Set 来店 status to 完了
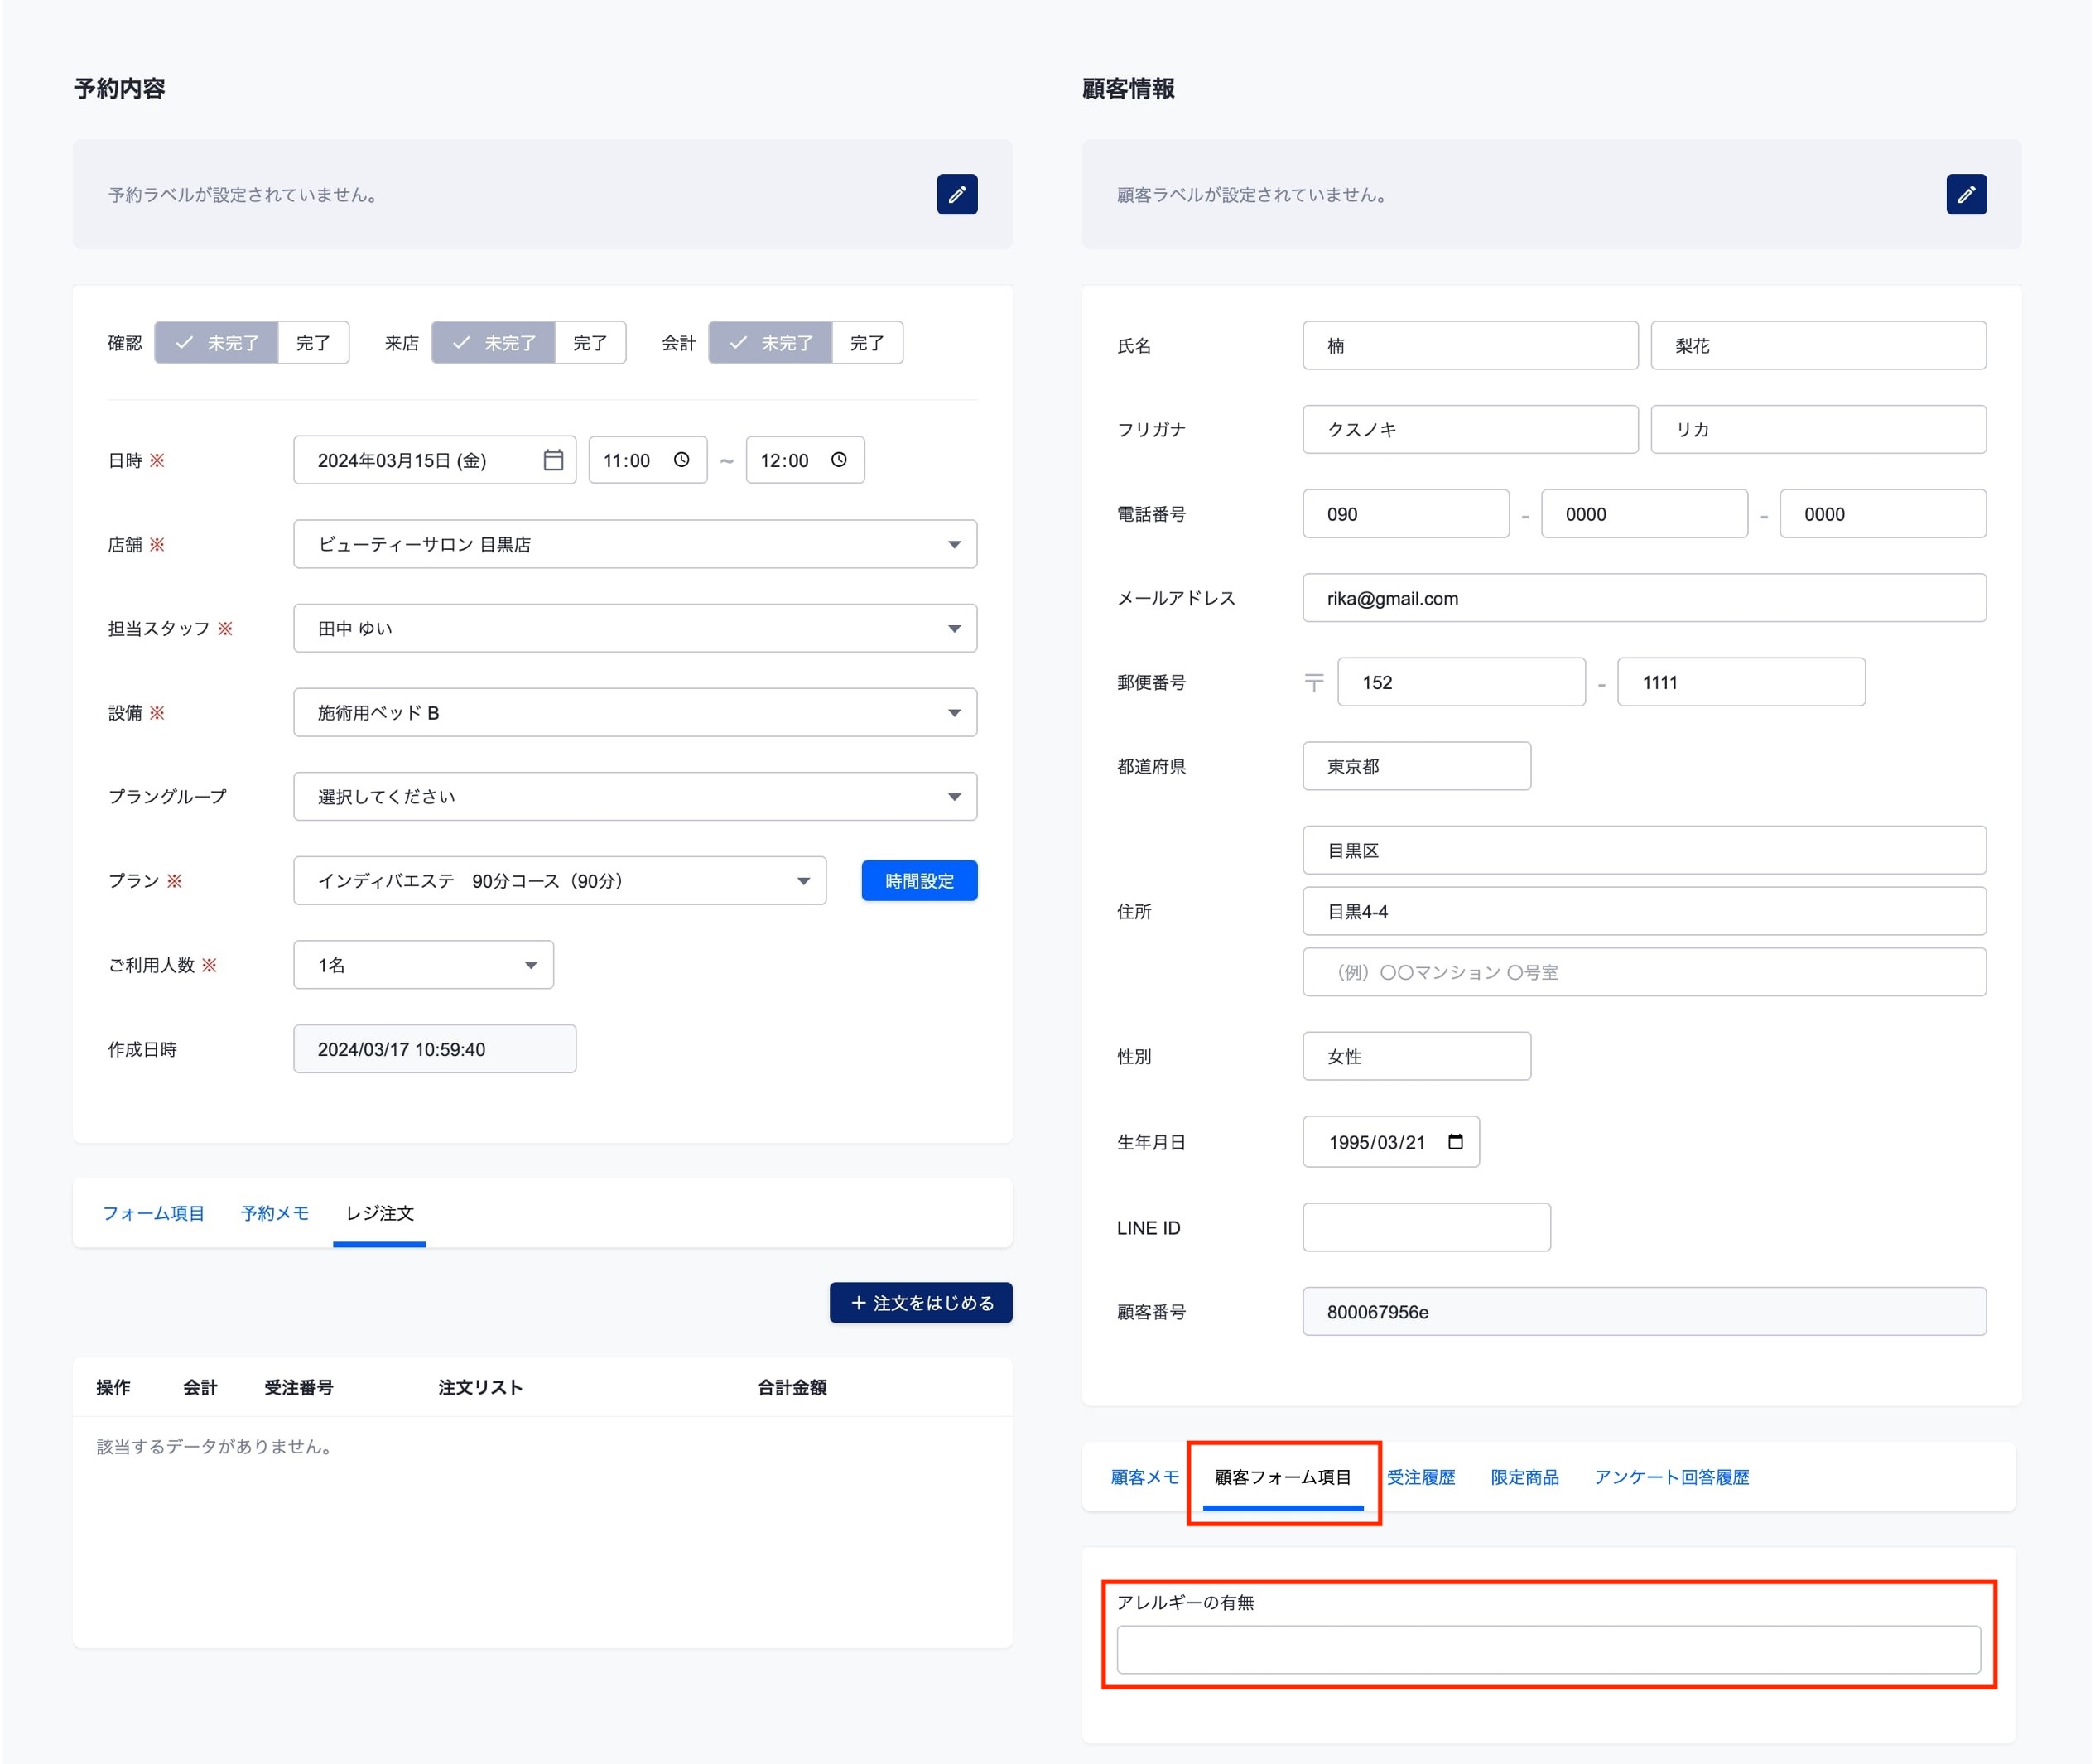2095x1764 pixels. (x=590, y=343)
